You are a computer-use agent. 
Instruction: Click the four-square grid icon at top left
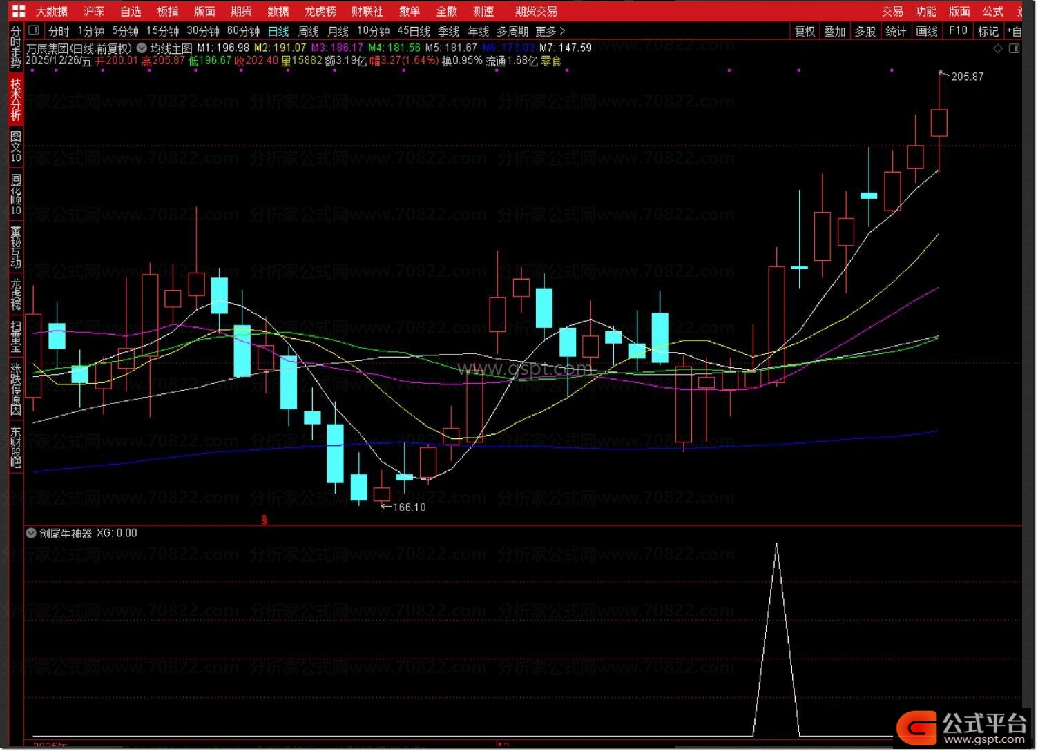tap(19, 11)
